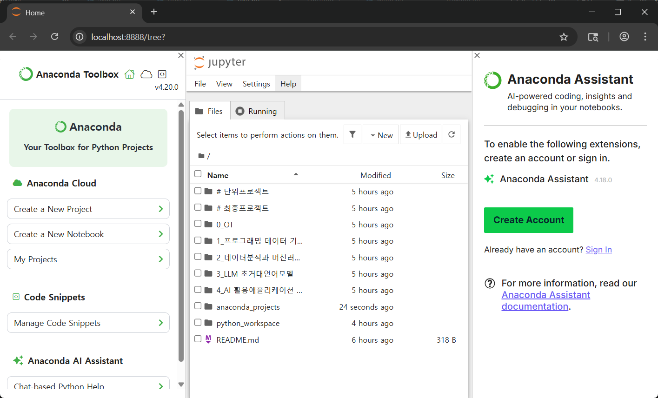
Task: Follow the Sign In link
Action: pos(598,250)
